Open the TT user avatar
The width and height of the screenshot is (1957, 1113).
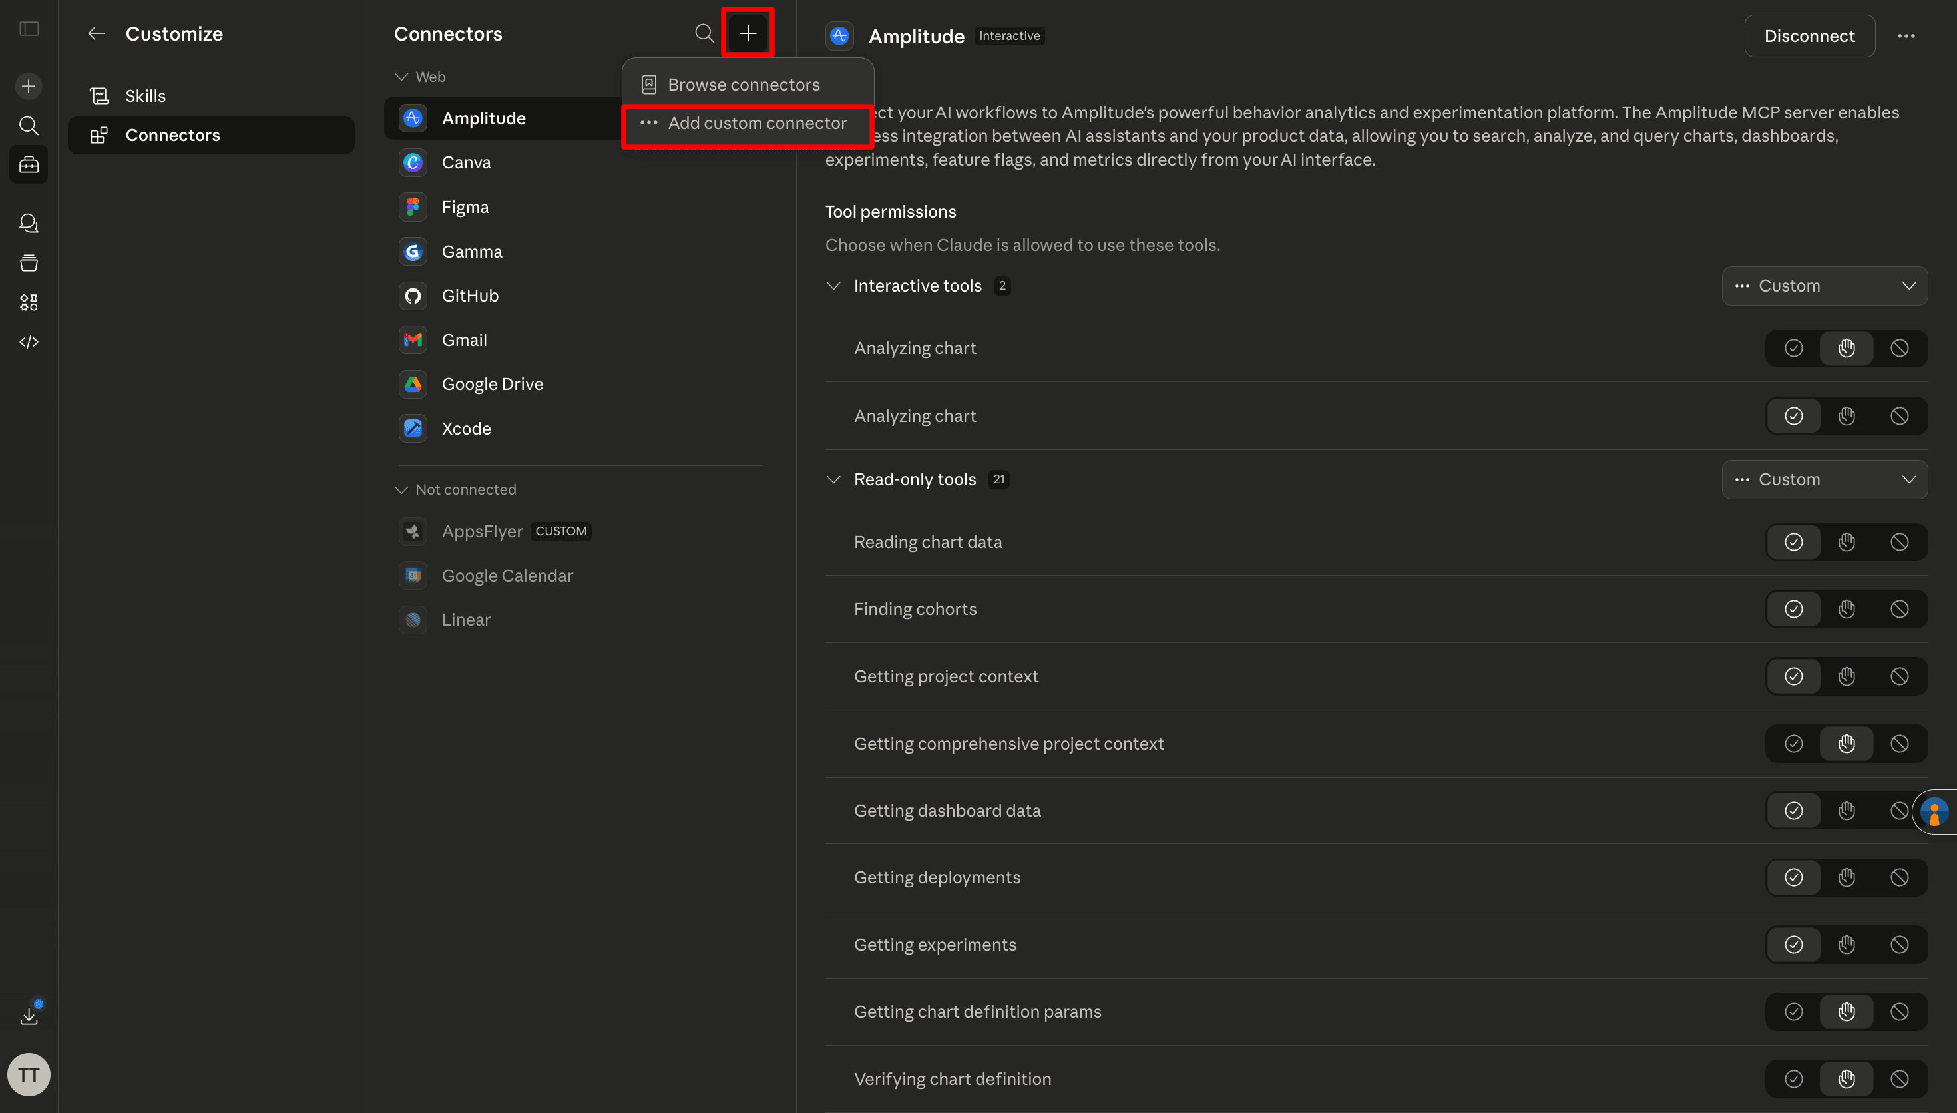tap(29, 1075)
